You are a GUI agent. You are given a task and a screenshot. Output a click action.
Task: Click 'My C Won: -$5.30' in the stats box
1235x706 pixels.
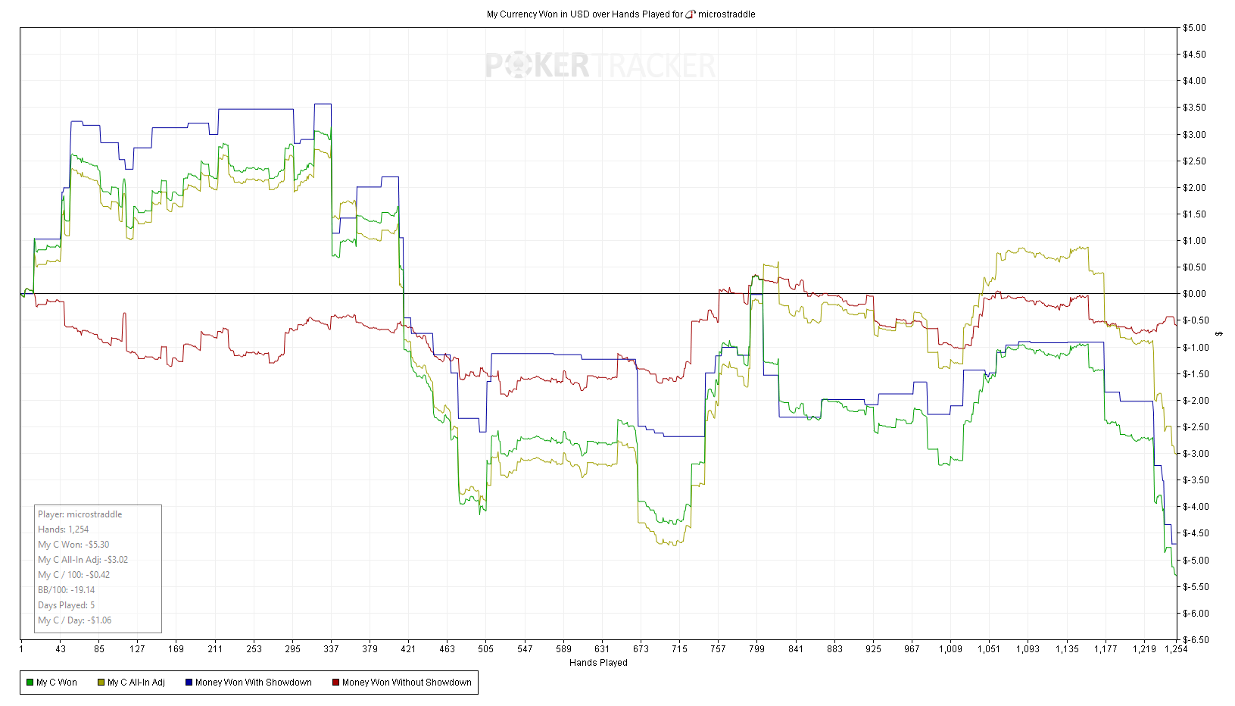(x=73, y=545)
